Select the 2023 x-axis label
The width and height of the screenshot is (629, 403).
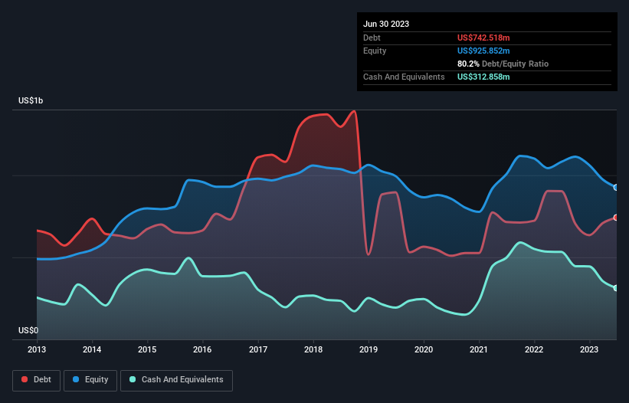pyautogui.click(x=589, y=349)
